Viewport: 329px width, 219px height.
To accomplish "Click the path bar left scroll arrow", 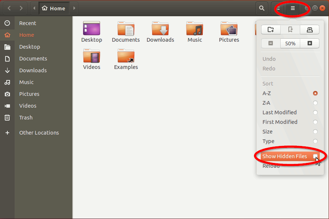I will 34,8.
